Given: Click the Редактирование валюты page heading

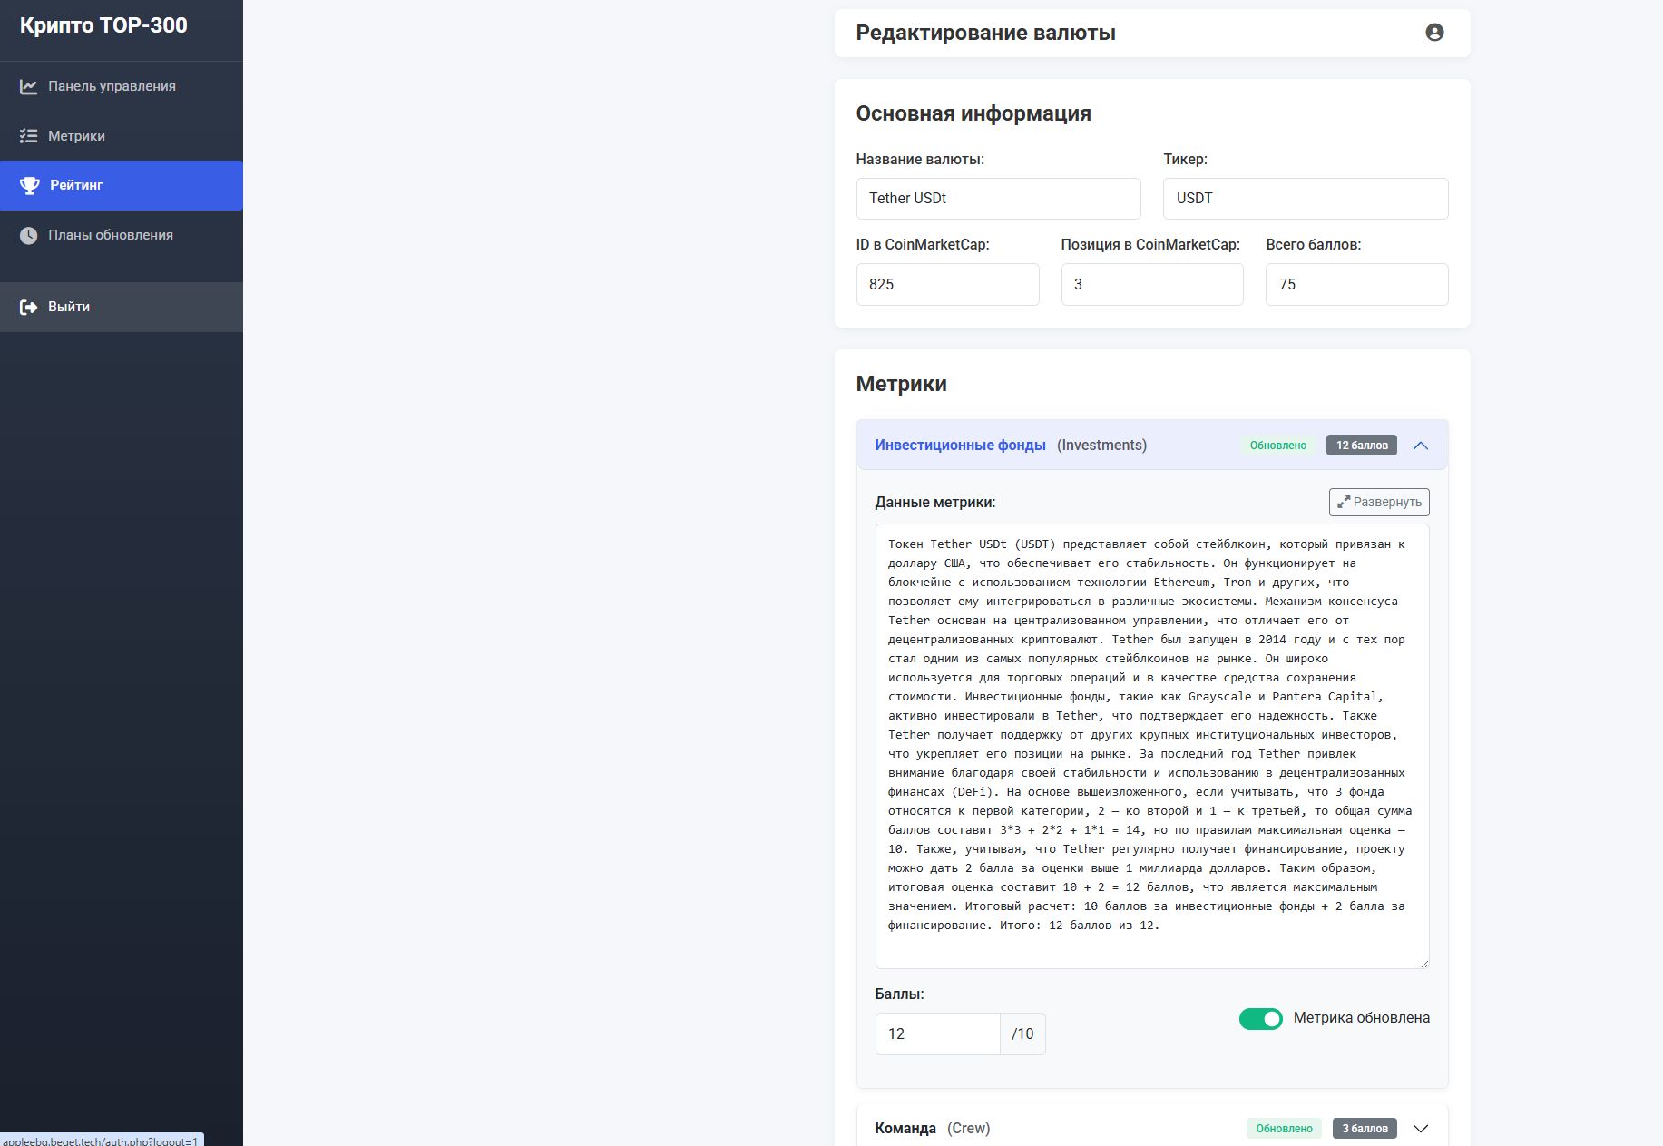Looking at the screenshot, I should click(x=985, y=33).
